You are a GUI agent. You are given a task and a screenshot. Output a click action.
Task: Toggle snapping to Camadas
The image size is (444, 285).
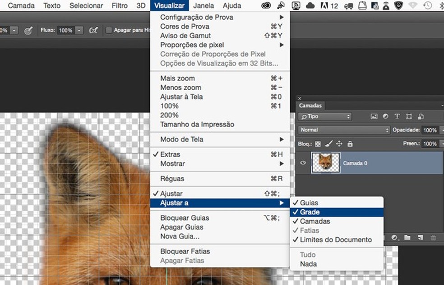(x=337, y=221)
